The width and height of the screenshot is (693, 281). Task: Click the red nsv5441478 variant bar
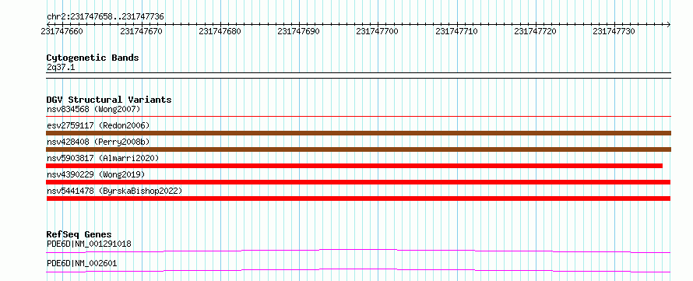pos(358,198)
